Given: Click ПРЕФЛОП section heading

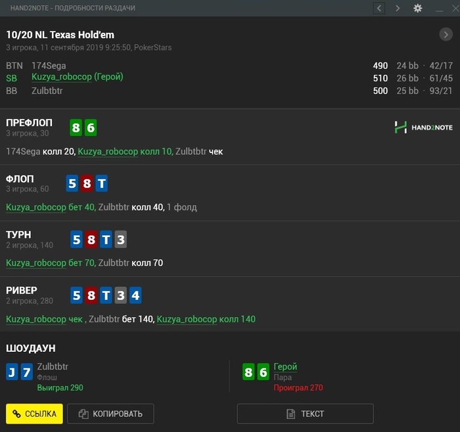Looking at the screenshot, I should (x=29, y=123).
